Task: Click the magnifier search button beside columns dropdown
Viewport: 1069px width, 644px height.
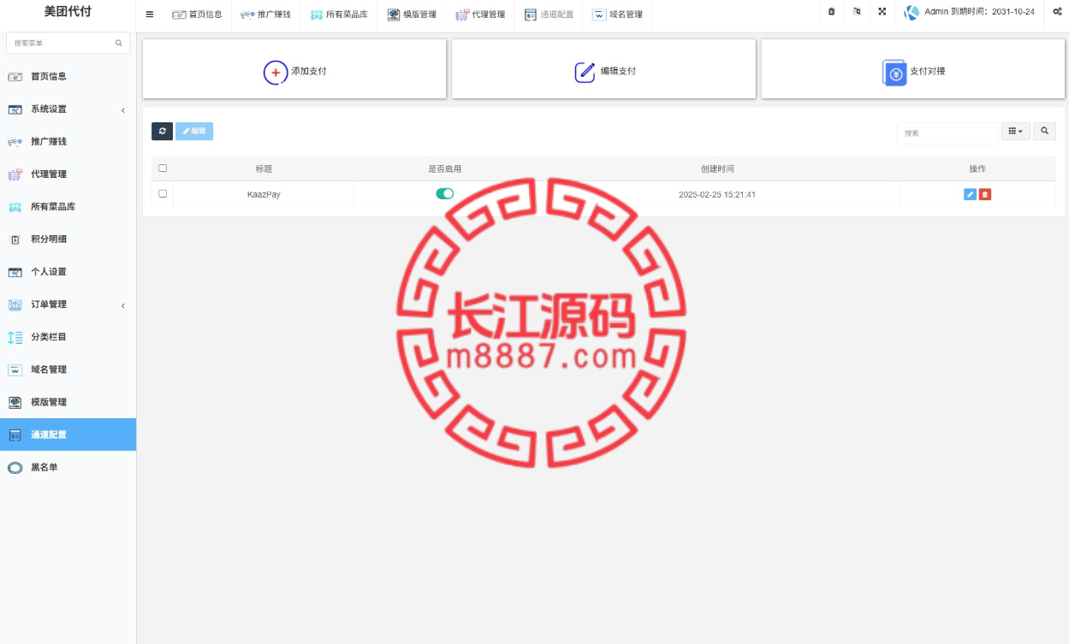Action: click(x=1044, y=131)
